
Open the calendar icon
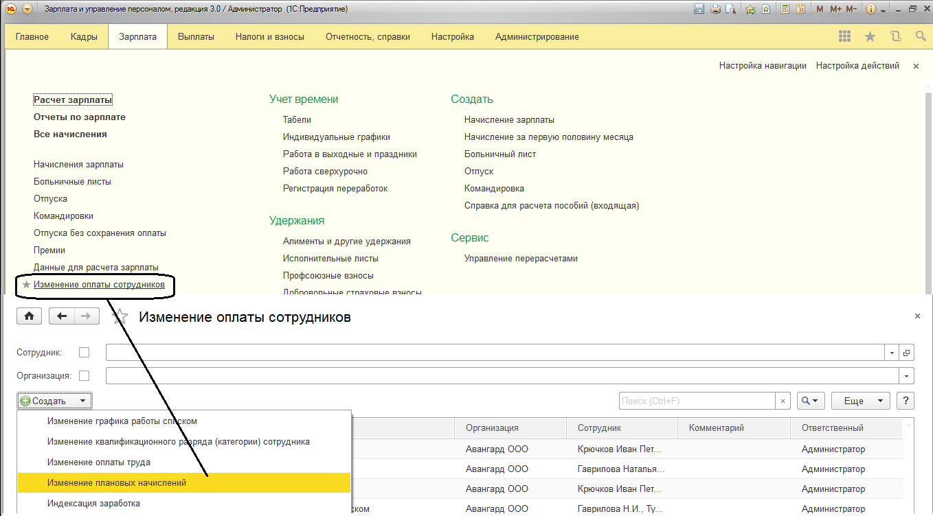tap(800, 10)
